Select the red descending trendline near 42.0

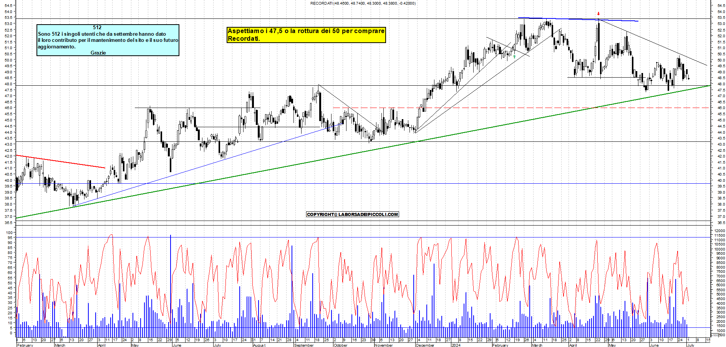click(x=60, y=161)
